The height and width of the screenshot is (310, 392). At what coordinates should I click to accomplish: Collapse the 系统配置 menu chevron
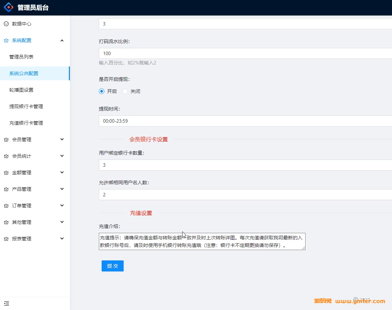(62, 40)
